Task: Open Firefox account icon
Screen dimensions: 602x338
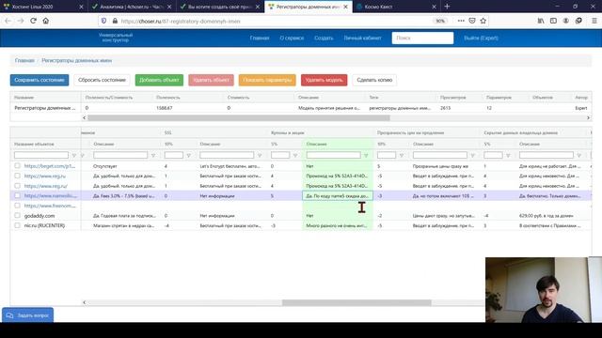Action: point(566,21)
